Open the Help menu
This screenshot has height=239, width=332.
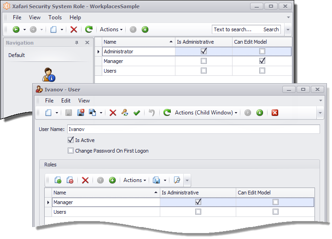[75, 17]
